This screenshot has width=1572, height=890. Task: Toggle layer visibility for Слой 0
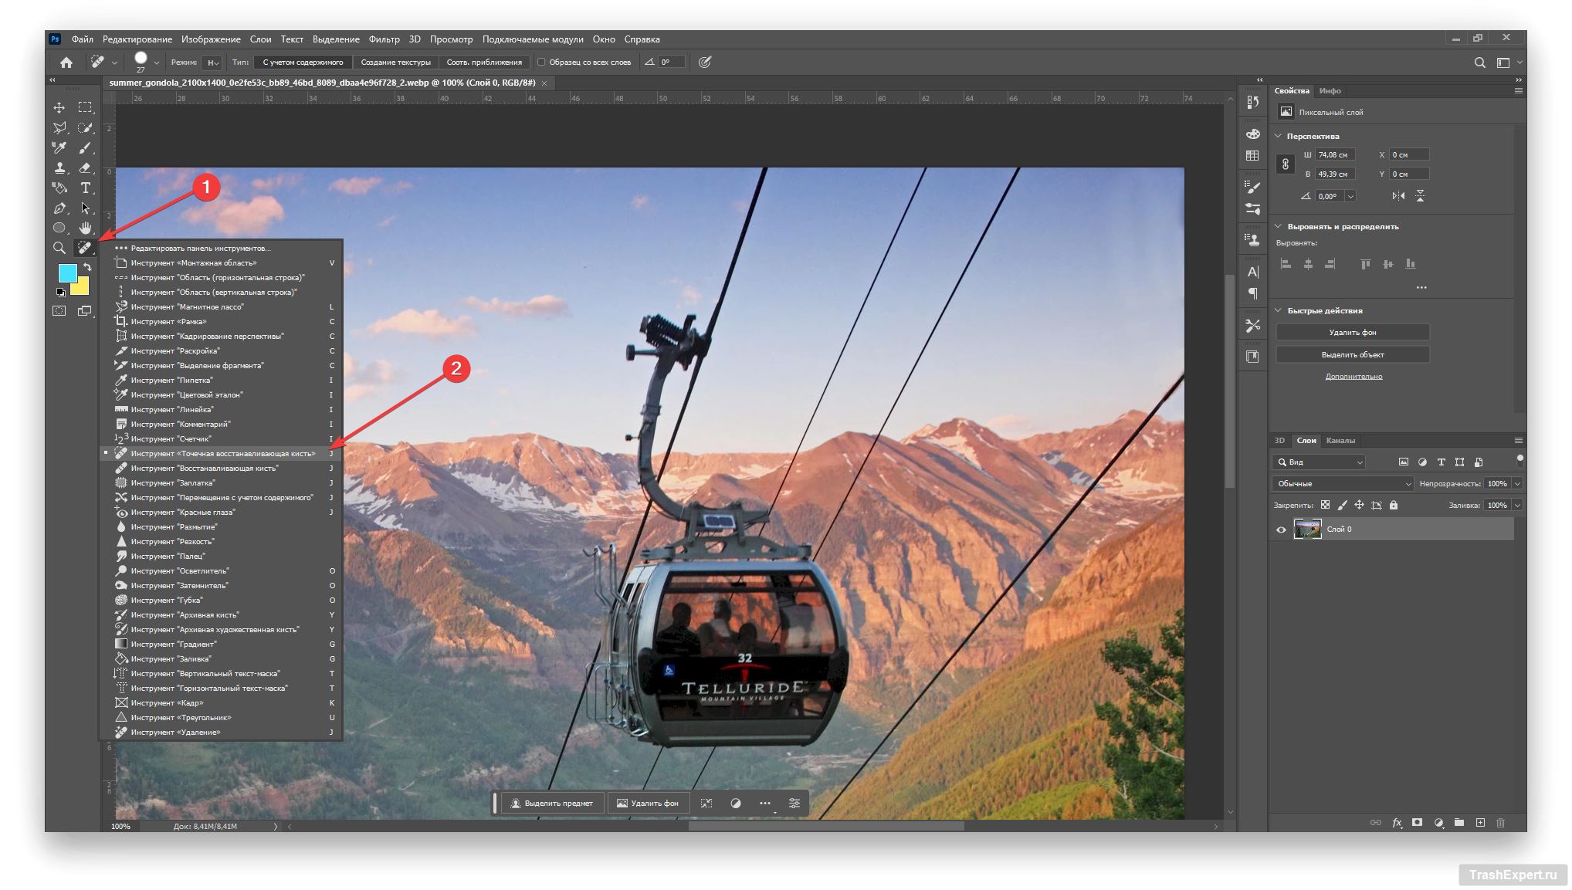1279,529
